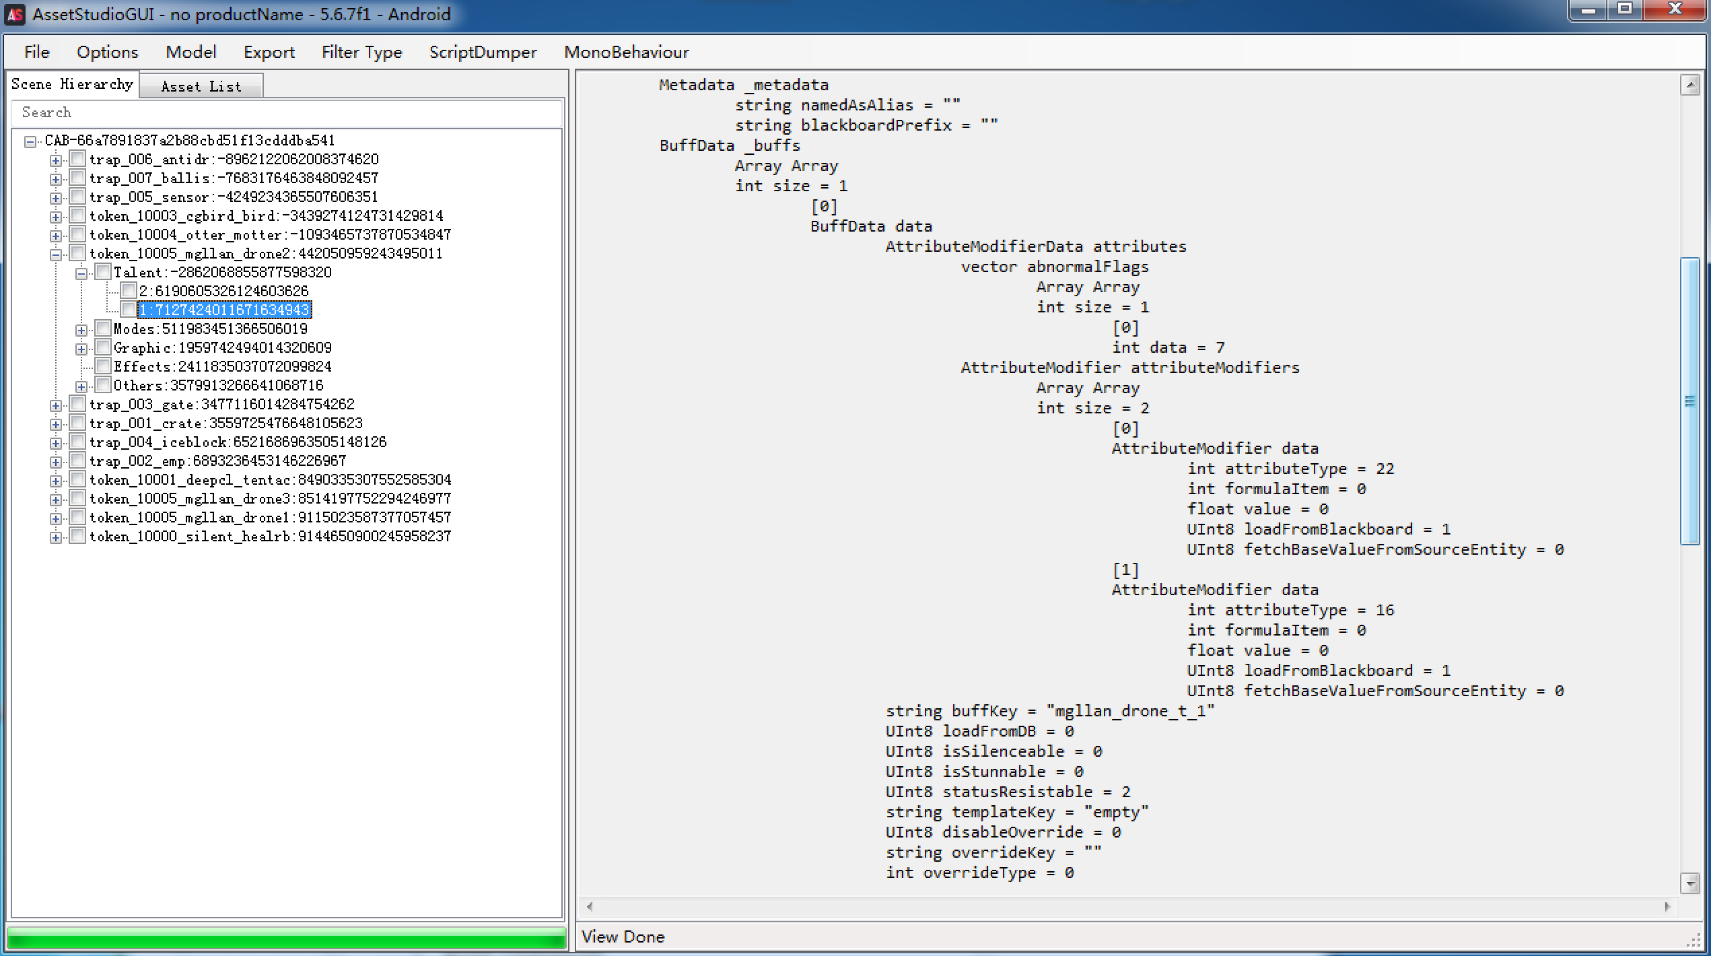Open the Filter Type menu
Image resolution: width=1711 pixels, height=956 pixels.
[361, 52]
